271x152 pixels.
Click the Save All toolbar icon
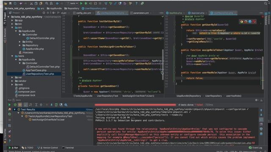point(10,3)
